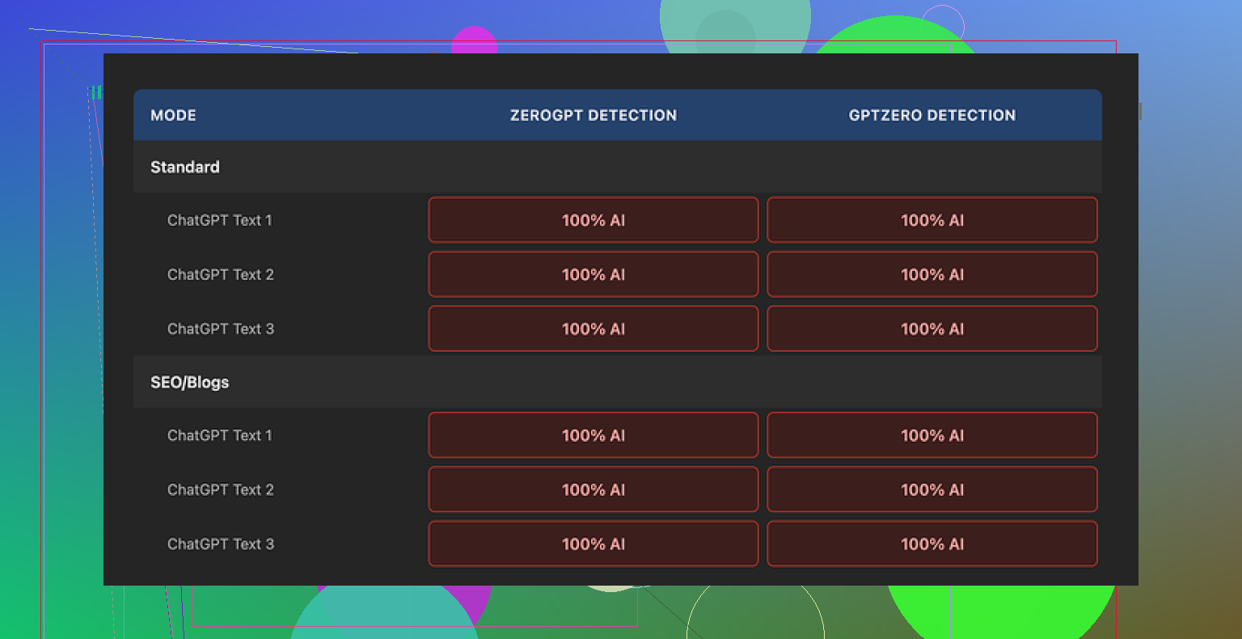Click ZeroGPT result for Standard ChatGPT Text 1
The width and height of the screenshot is (1242, 639).
593,220
